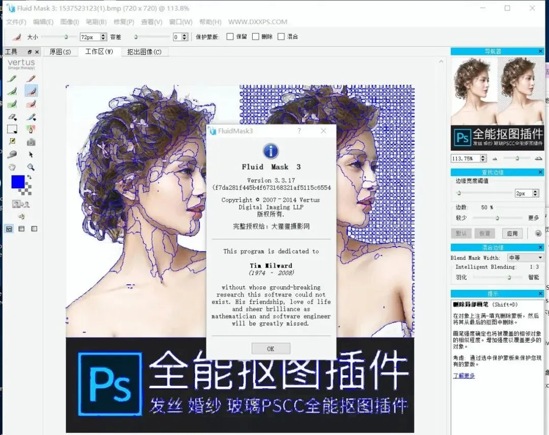Click the WWW.DXXPS.COM menu bar entry

(x=258, y=22)
